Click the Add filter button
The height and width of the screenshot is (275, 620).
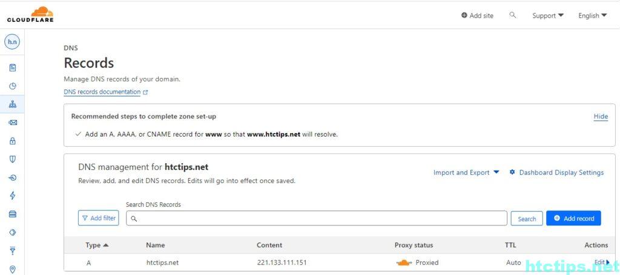tap(98, 218)
